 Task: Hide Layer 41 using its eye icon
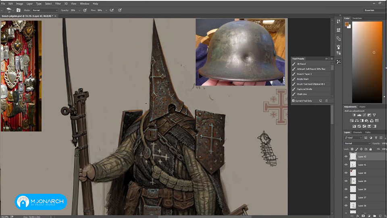(346, 165)
